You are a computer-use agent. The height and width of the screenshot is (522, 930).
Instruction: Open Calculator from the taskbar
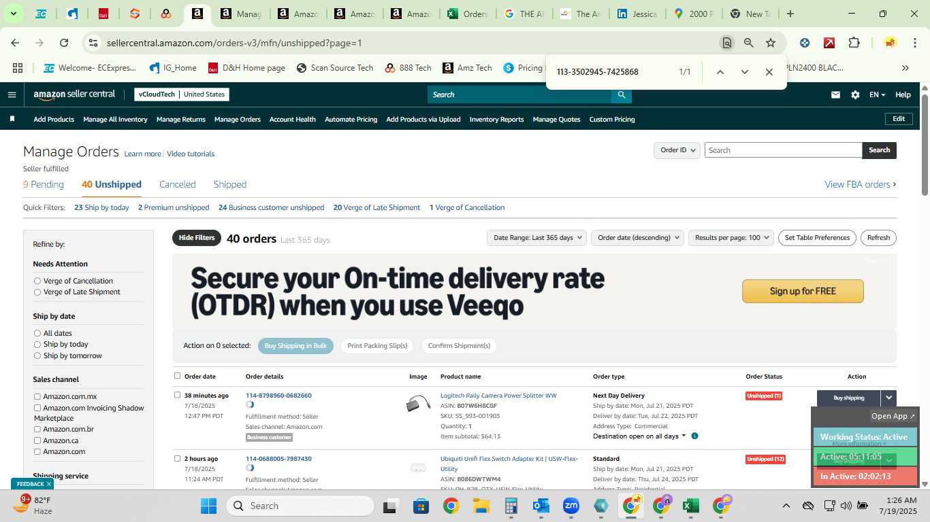point(511,506)
